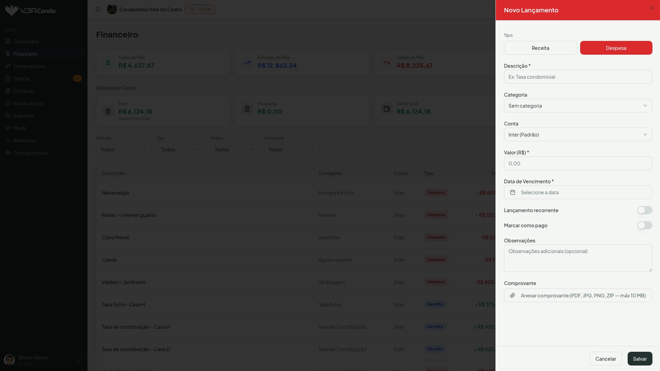Viewport: 660px width, 371px height.
Task: Click the Saldo Total wallet icon
Action: coord(387,109)
